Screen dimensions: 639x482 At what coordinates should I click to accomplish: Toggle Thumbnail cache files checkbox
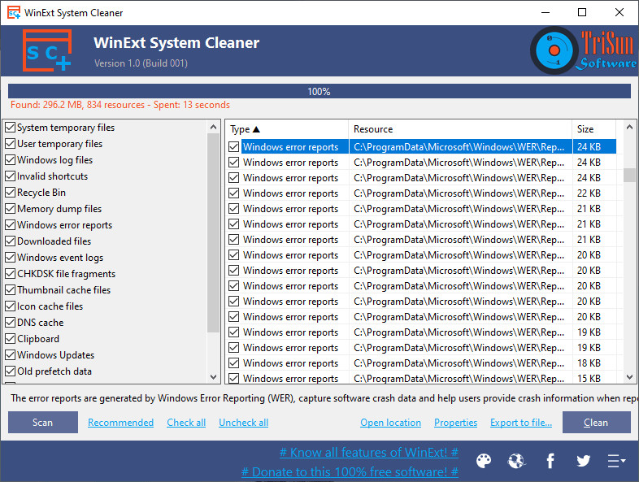pyautogui.click(x=11, y=290)
